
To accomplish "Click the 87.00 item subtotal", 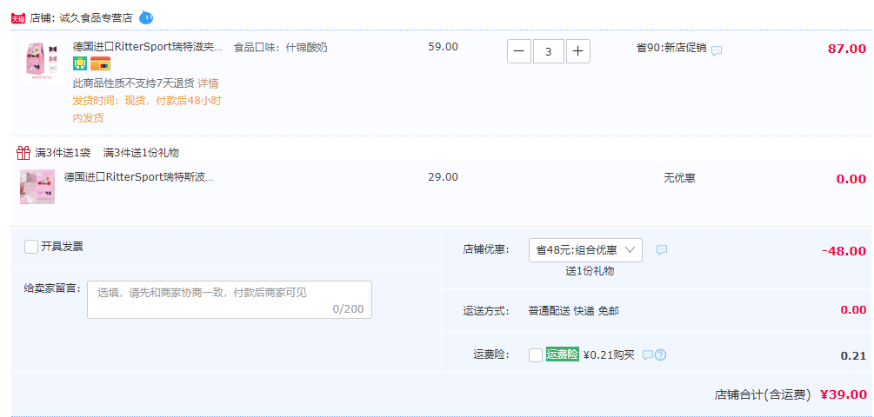I will tap(847, 49).
